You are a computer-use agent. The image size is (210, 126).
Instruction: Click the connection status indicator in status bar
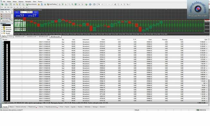pyautogui.click(x=201, y=110)
